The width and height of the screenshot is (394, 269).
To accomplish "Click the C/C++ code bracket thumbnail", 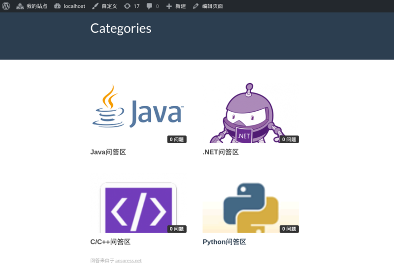I will coord(138,203).
